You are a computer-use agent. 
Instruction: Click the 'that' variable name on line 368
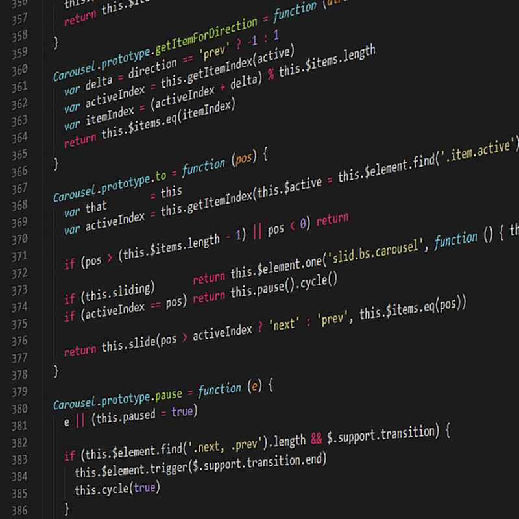point(96,209)
